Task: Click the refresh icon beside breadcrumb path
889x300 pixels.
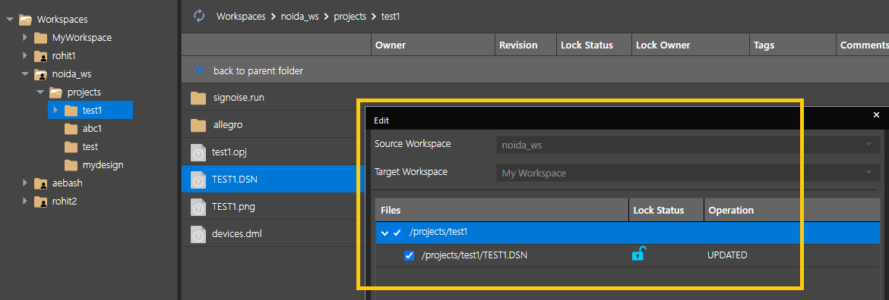Action: [x=199, y=16]
